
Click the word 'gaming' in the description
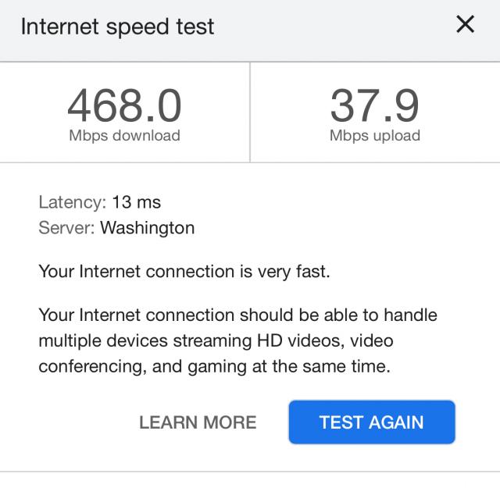tap(217, 367)
